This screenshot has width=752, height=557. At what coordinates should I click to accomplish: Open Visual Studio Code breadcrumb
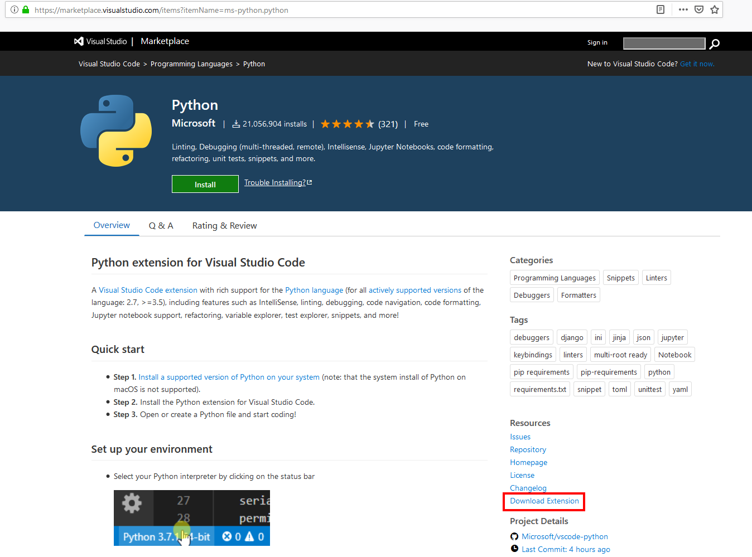click(109, 64)
